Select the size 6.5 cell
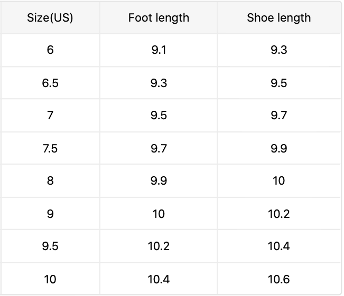344x296 pixels. [50, 83]
